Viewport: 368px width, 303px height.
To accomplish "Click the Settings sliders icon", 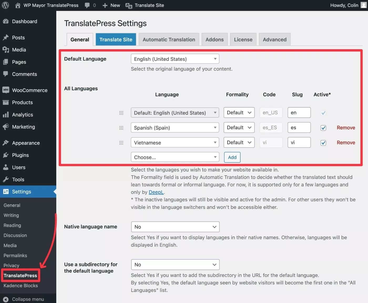I will pyautogui.click(x=6, y=192).
